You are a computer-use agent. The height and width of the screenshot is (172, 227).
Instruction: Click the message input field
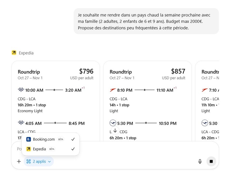coord(130,149)
